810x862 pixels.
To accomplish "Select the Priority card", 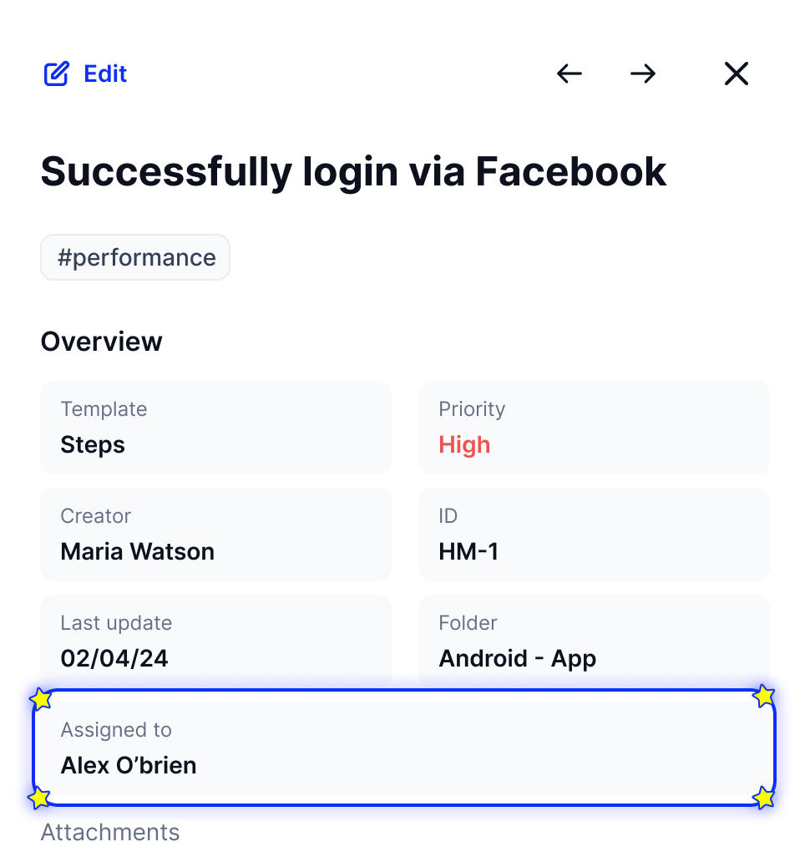I will tap(594, 428).
